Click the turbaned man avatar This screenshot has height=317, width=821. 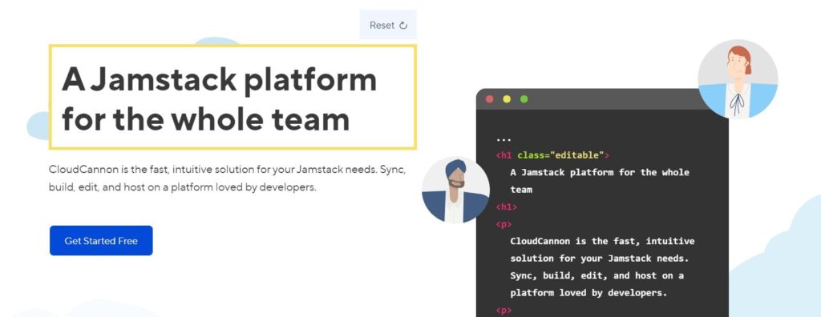(x=455, y=190)
